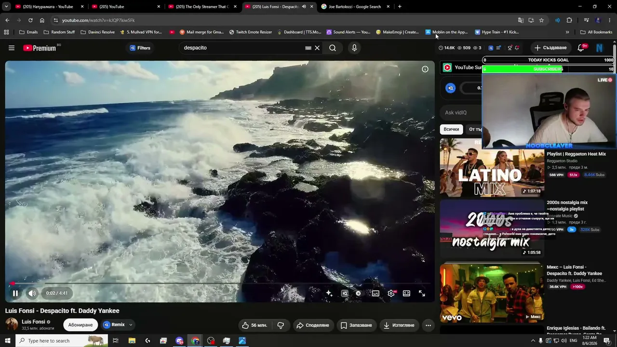This screenshot has width=617, height=347.
Task: Show video info card icon
Action: coord(425,69)
